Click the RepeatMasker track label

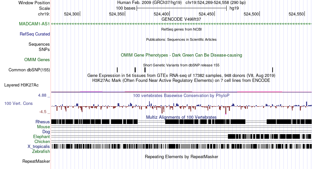pos(36,161)
